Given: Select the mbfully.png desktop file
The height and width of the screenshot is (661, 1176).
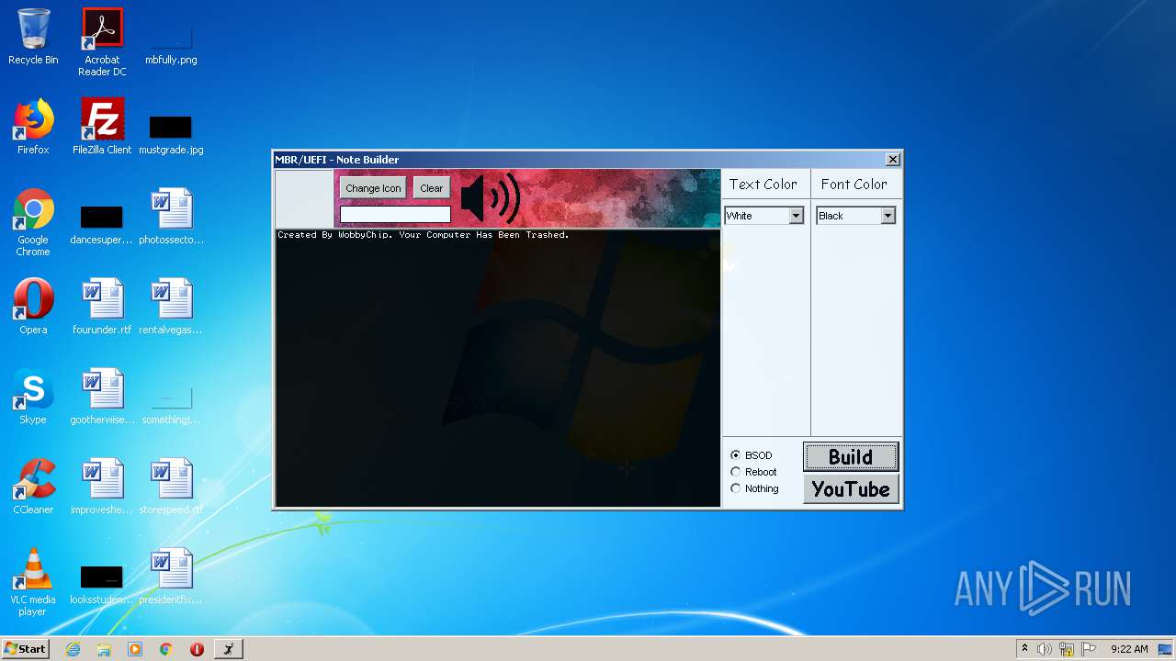Looking at the screenshot, I should tap(171, 44).
